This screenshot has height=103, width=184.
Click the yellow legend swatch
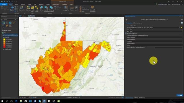coord(4,39)
